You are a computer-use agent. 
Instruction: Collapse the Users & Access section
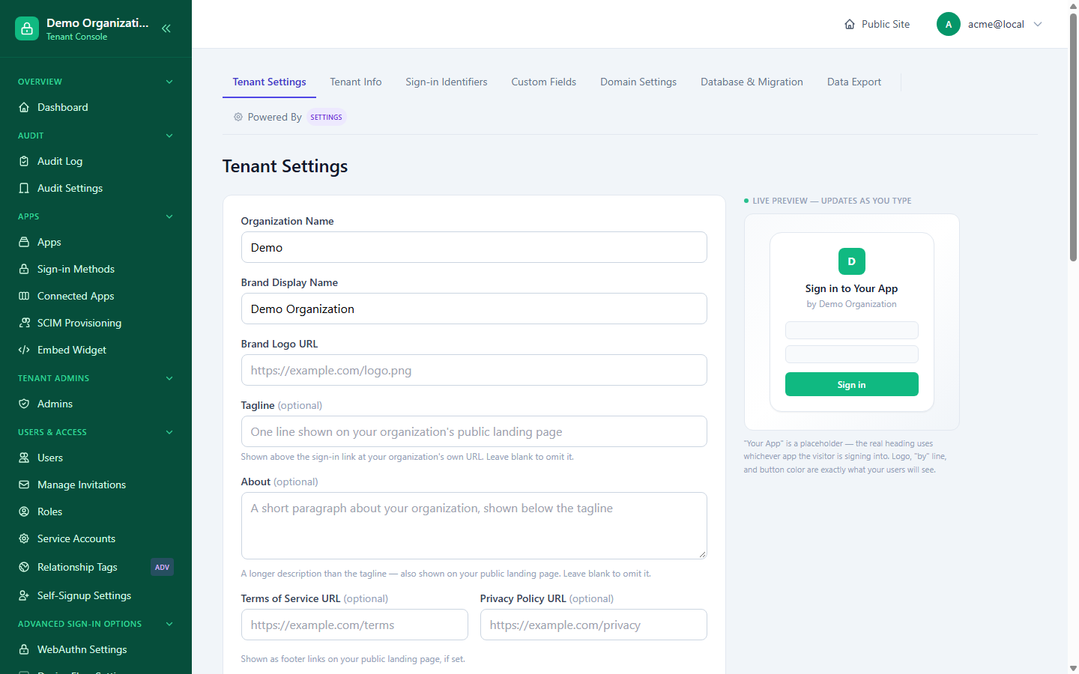pos(169,432)
